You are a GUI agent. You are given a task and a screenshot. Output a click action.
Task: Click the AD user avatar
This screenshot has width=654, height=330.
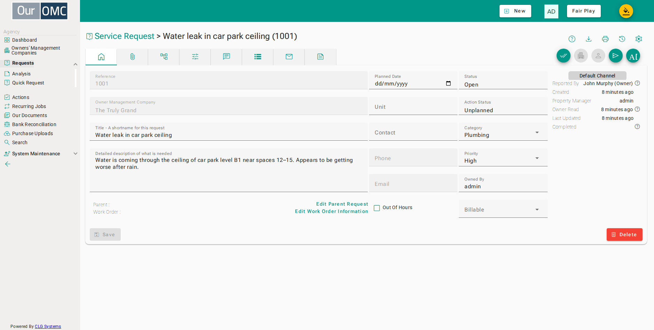pyautogui.click(x=551, y=11)
